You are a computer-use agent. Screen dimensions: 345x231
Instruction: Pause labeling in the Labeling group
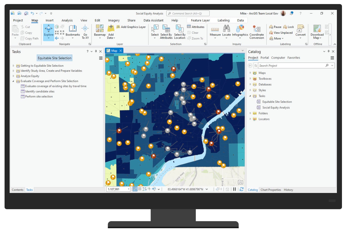tap(275, 27)
